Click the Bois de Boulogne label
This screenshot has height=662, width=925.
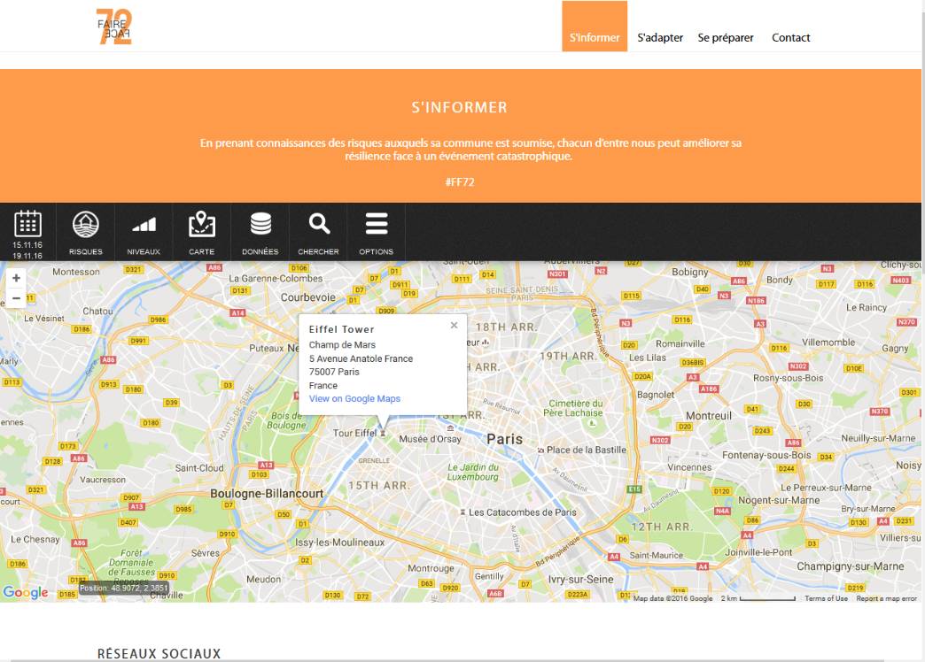(287, 420)
